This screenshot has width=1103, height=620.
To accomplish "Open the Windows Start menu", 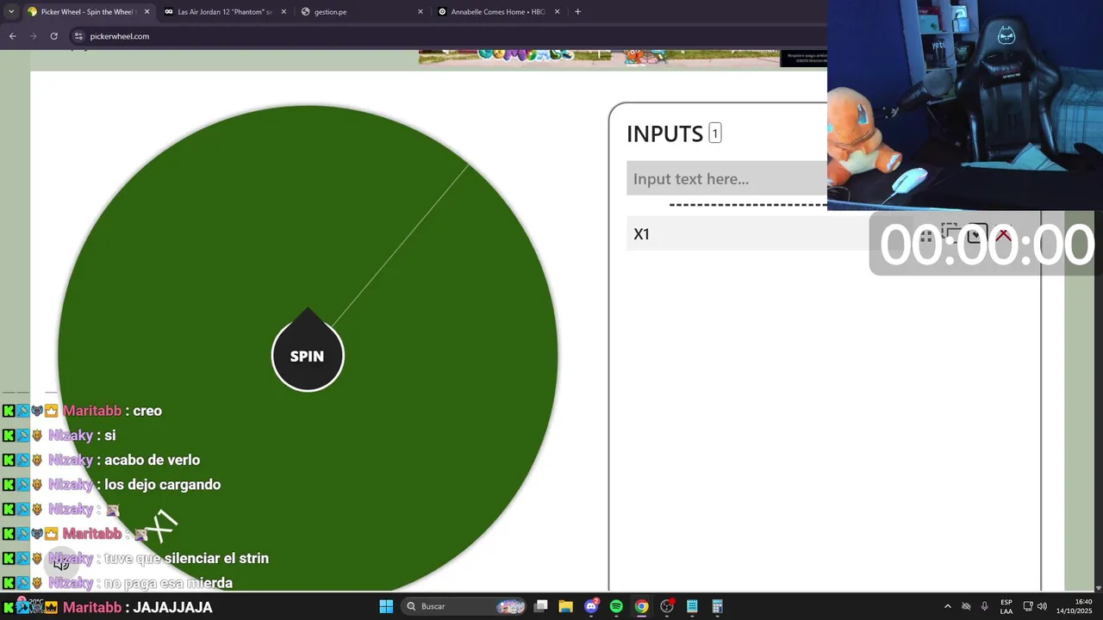I will point(386,606).
